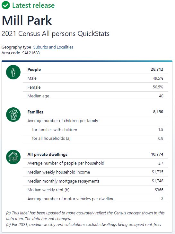Select the Female percentage row
The width and height of the screenshot is (175, 234).
pyautogui.click(x=95, y=87)
